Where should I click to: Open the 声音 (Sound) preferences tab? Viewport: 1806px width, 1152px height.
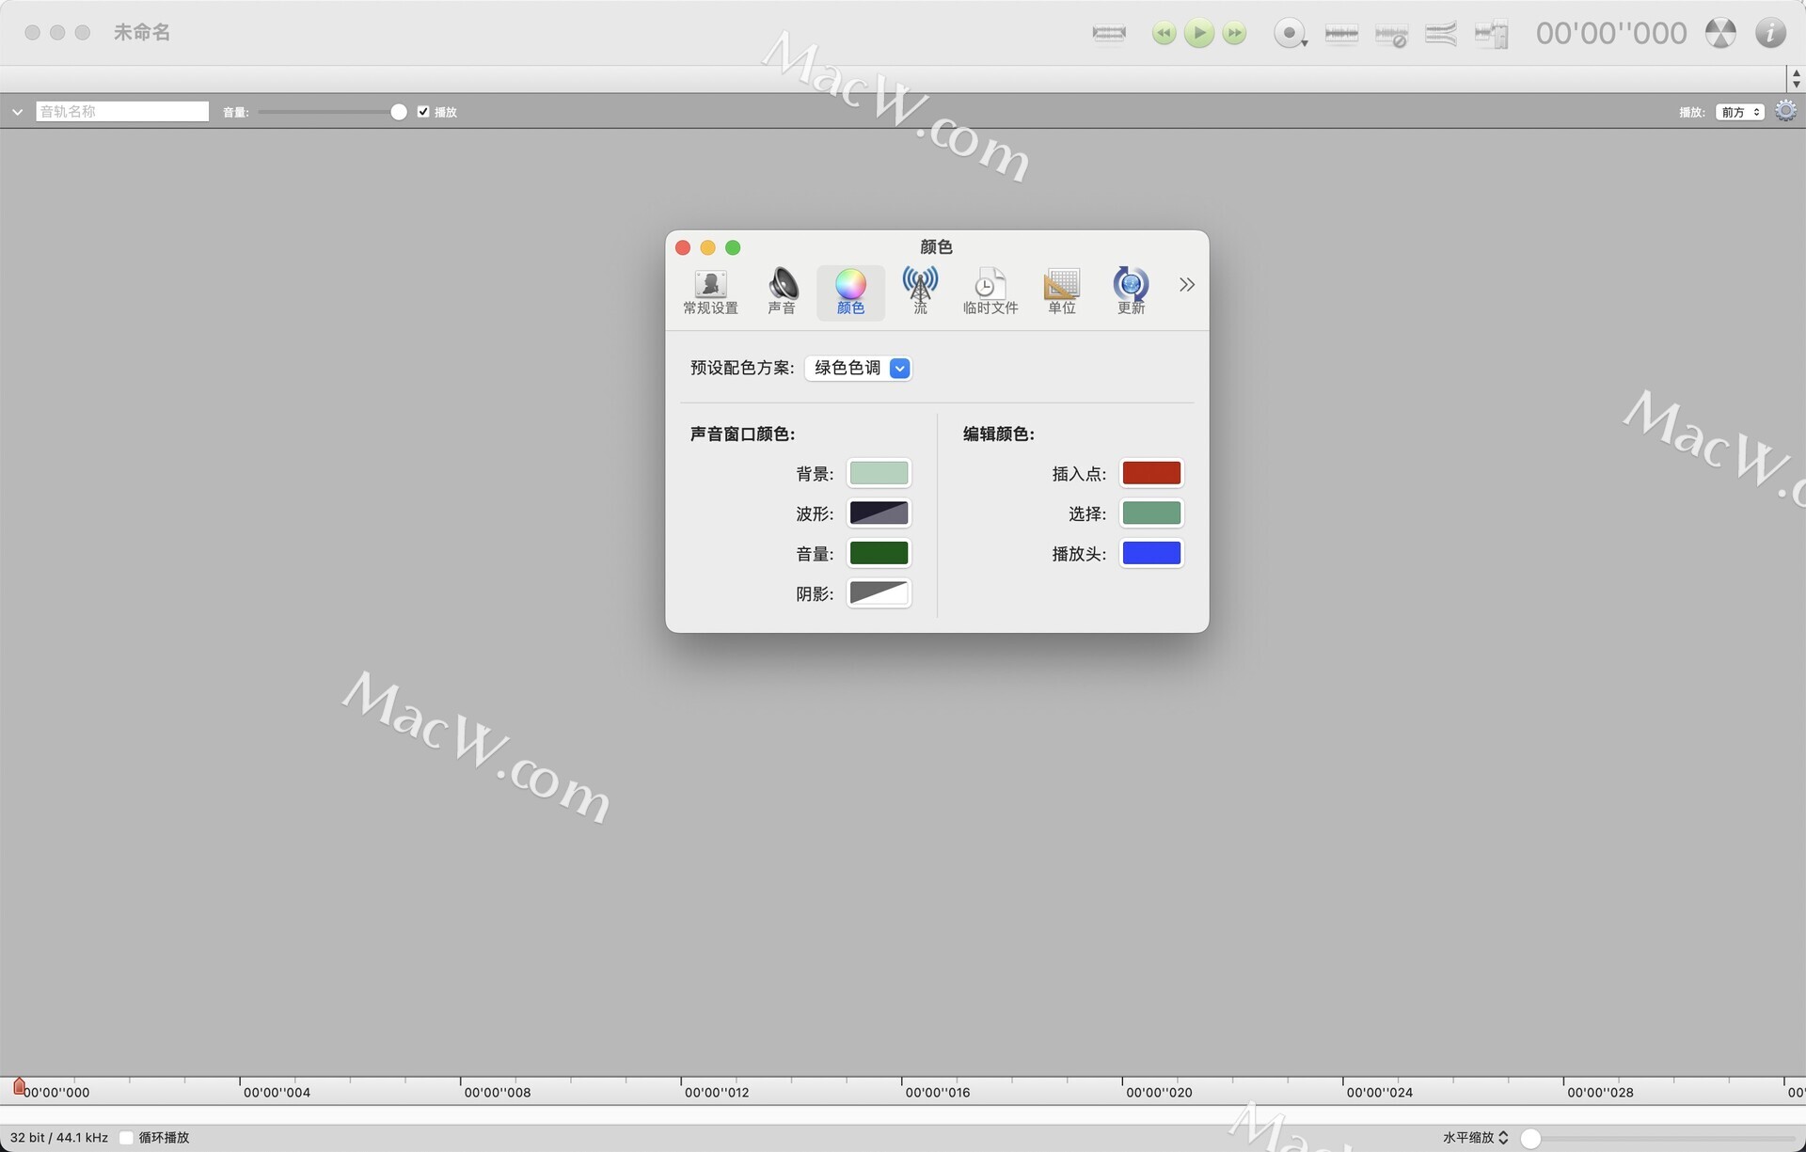tap(782, 291)
